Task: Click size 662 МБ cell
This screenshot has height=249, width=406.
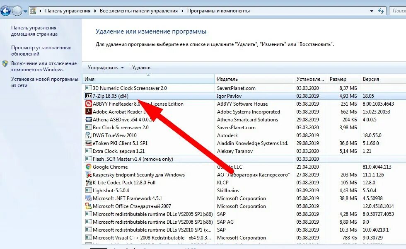Action: [349, 112]
